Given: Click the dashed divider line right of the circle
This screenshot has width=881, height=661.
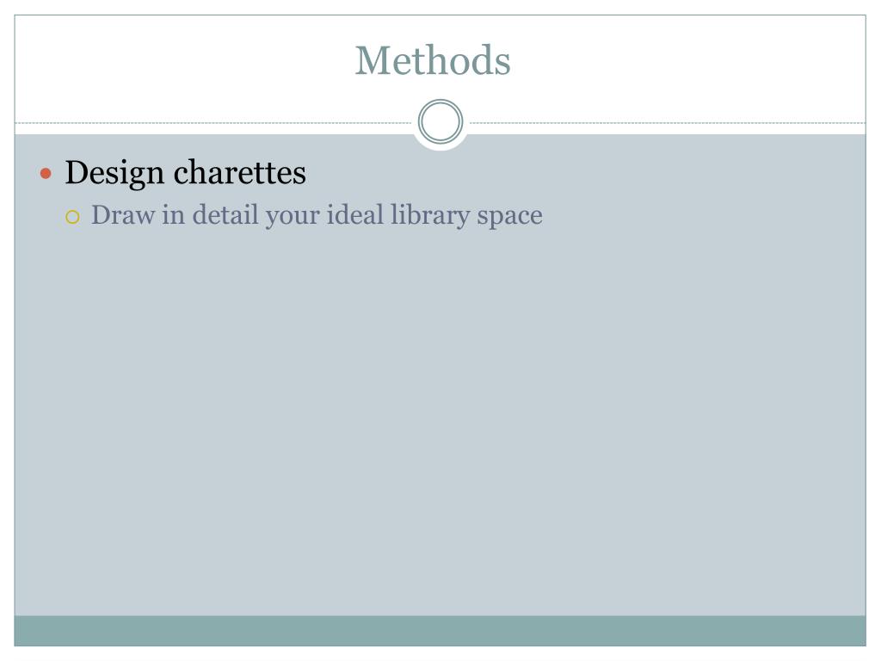Looking at the screenshot, I should click(668, 122).
